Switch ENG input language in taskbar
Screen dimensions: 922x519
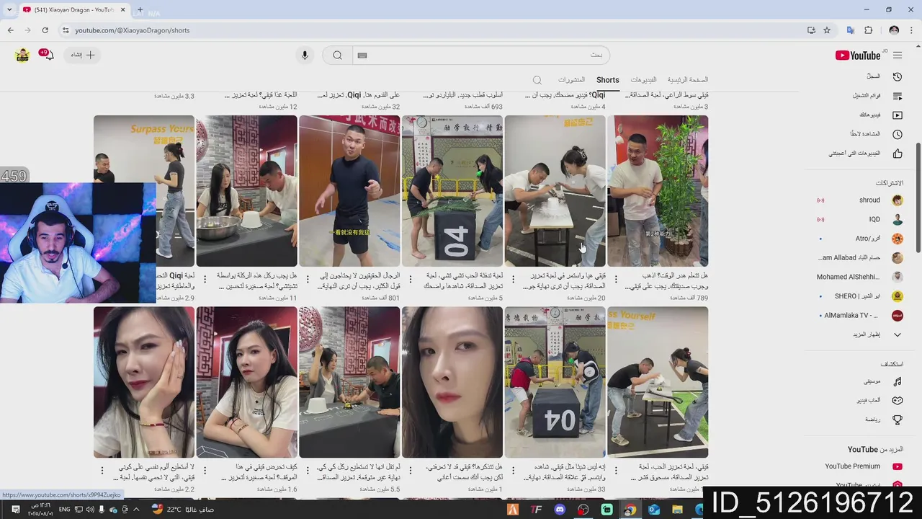tap(64, 510)
